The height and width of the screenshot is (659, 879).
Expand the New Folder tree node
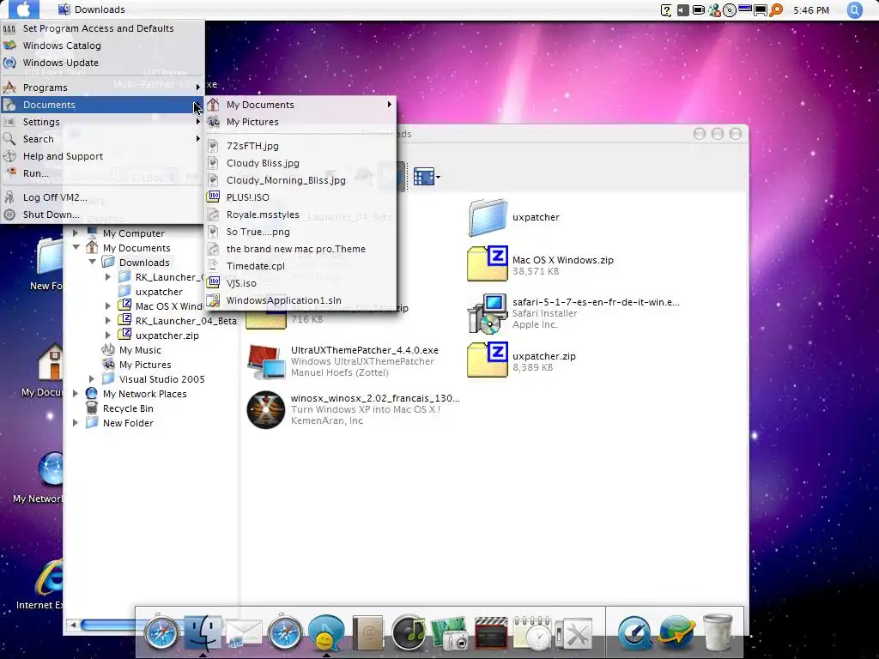[76, 422]
